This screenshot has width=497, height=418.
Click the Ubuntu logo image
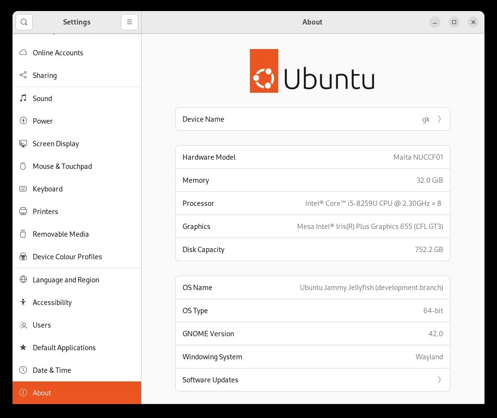point(312,71)
